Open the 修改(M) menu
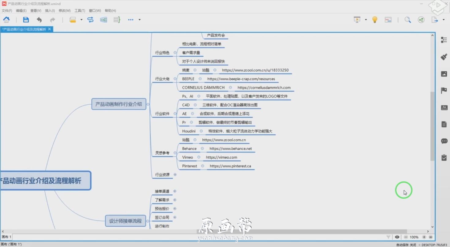 click(x=65, y=10)
